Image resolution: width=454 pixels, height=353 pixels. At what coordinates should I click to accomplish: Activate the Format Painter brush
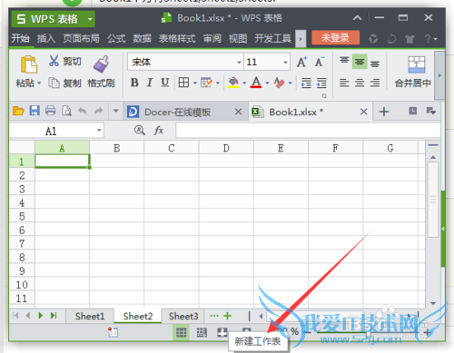tap(102, 64)
